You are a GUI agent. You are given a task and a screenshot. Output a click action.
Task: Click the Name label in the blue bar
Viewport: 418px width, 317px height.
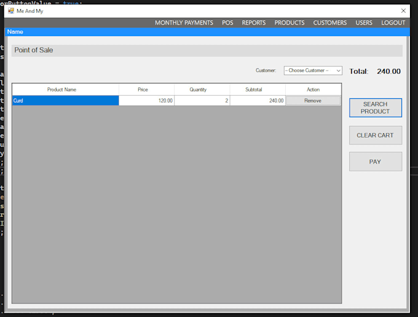tap(15, 32)
